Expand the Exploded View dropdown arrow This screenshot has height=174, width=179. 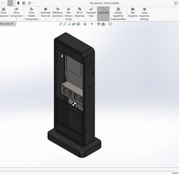91,19
